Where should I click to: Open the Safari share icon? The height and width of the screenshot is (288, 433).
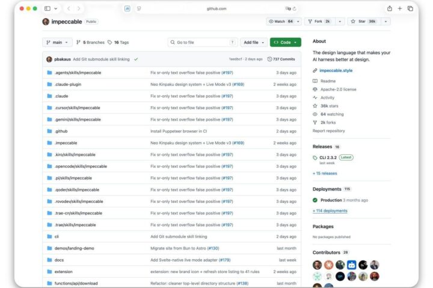(389, 8)
